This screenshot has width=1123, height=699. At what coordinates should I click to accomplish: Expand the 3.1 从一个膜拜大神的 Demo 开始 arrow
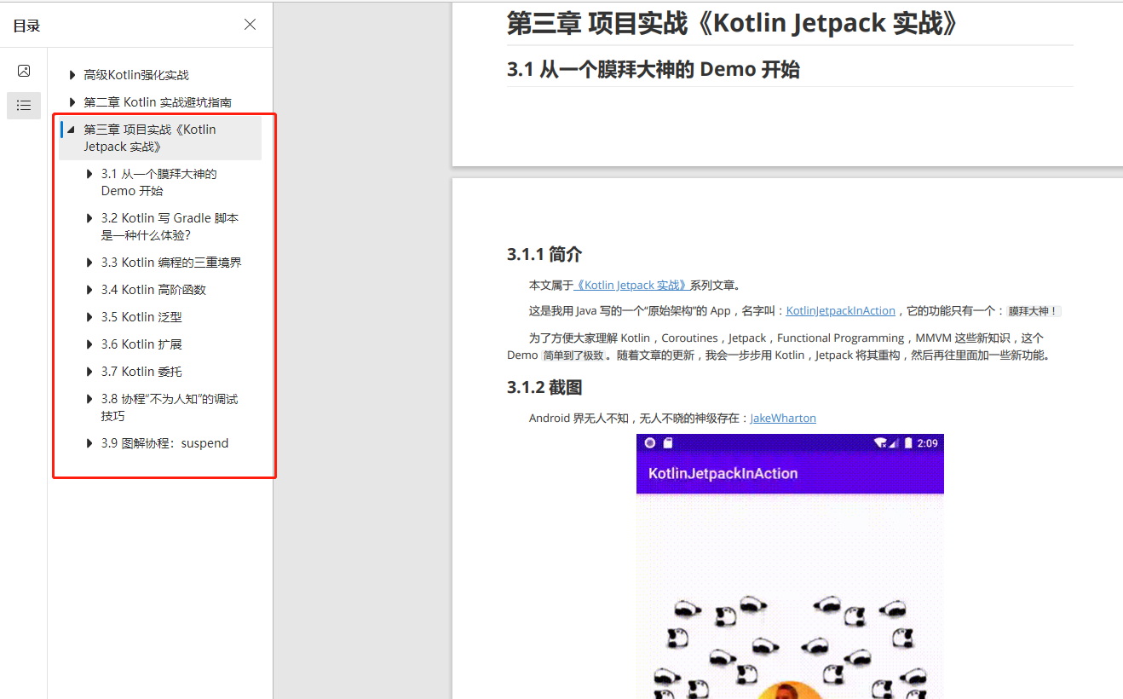(90, 174)
